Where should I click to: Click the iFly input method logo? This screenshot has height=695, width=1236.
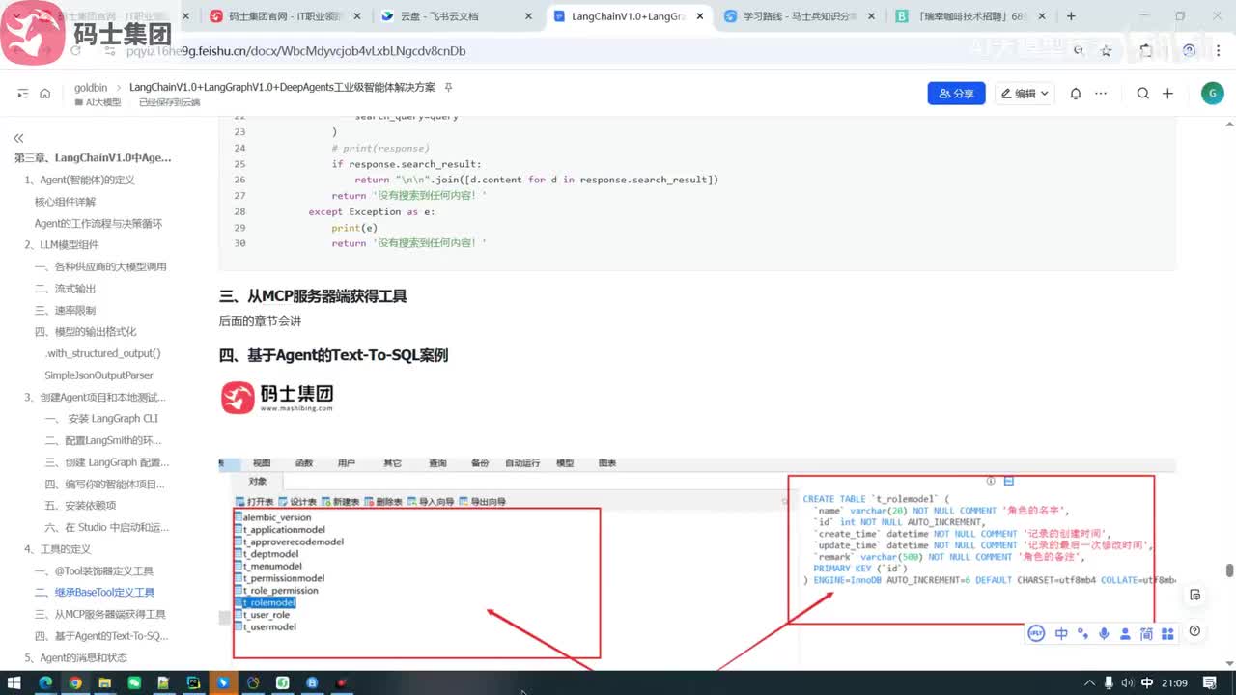pyautogui.click(x=1036, y=633)
